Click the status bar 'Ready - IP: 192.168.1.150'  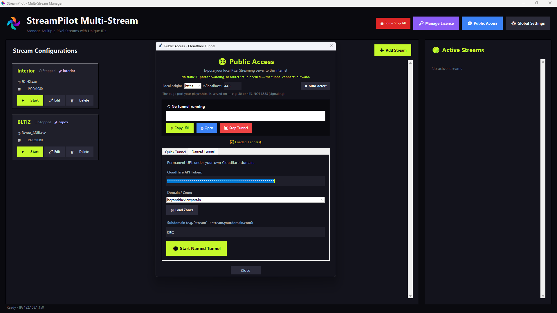coord(25,307)
